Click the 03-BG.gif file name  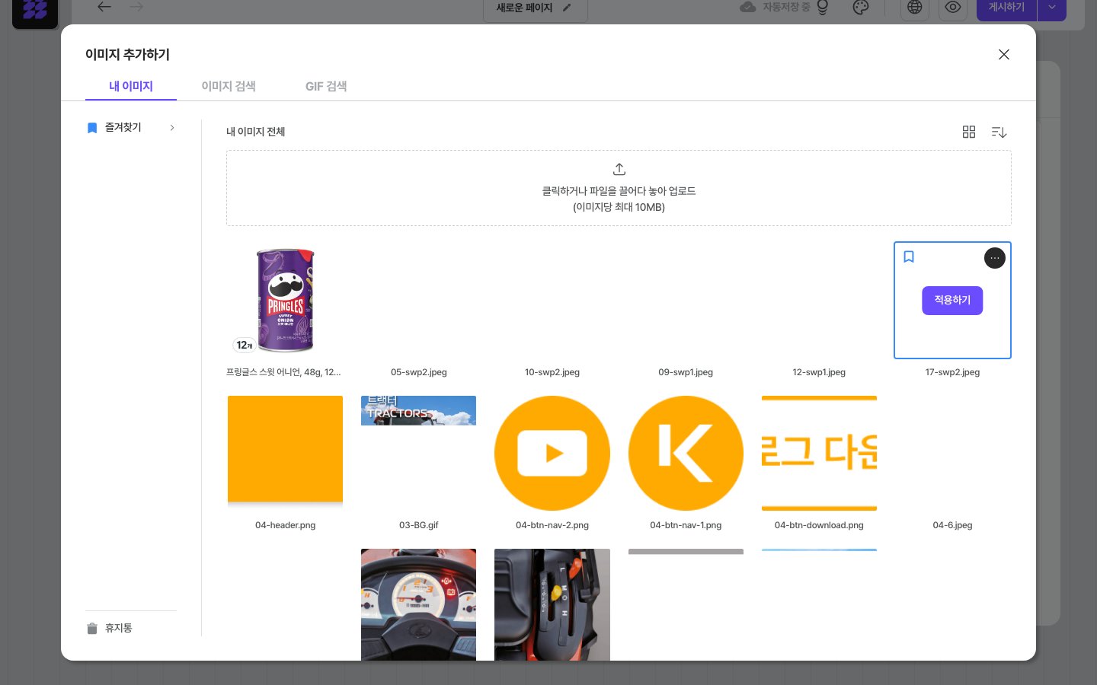(x=419, y=525)
